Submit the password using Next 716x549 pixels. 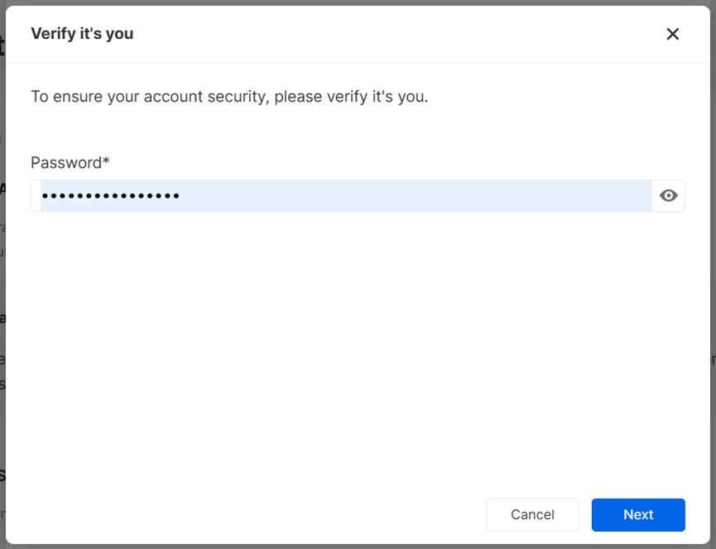click(x=638, y=514)
